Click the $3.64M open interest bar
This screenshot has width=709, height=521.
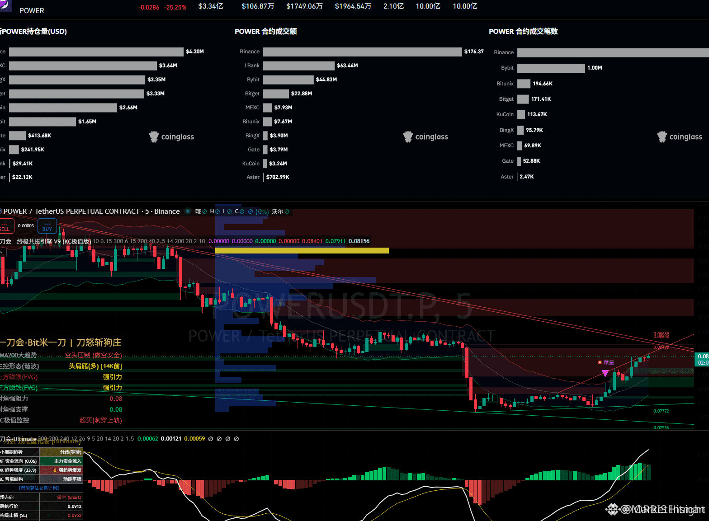83,66
